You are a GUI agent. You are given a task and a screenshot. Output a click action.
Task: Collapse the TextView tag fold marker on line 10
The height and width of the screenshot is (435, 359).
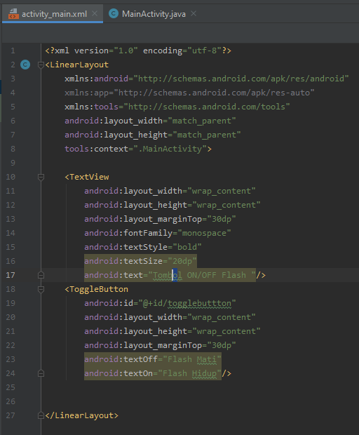[41, 177]
